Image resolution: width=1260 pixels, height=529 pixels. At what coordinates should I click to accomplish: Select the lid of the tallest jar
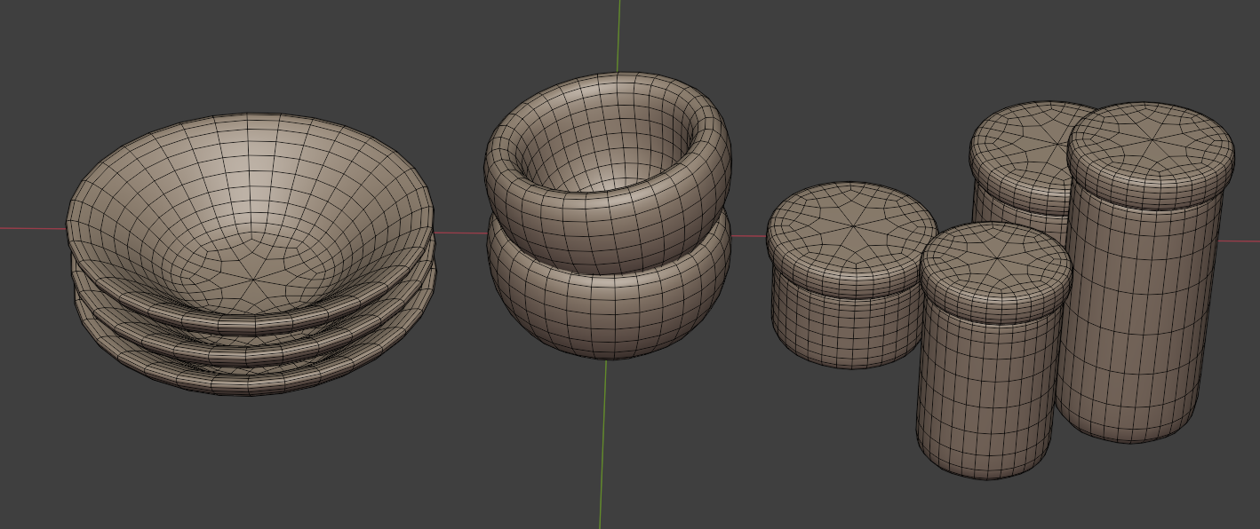(1151, 146)
